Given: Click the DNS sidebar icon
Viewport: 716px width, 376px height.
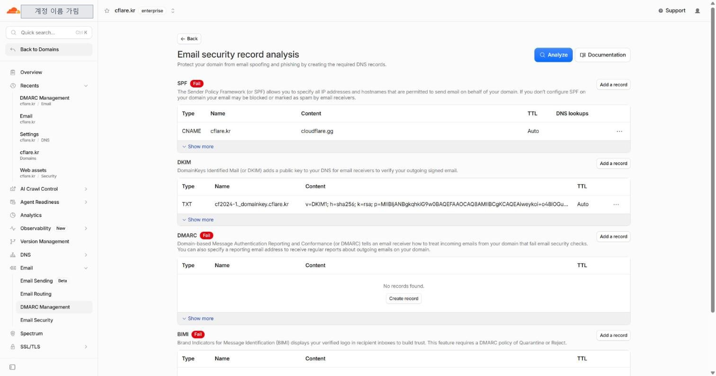Looking at the screenshot, I should (x=13, y=255).
